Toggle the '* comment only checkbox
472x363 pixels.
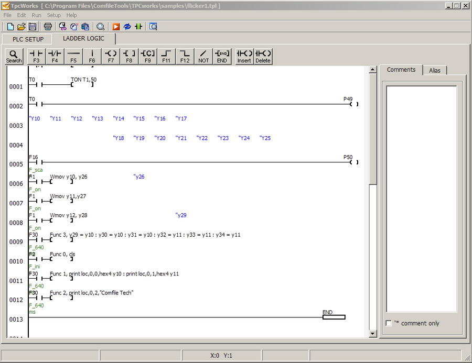[x=389, y=323]
